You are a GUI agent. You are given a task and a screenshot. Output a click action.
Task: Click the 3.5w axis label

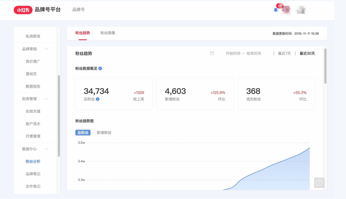pos(81,143)
